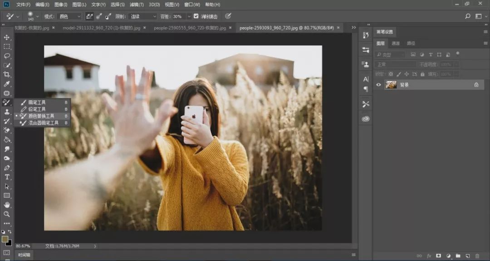Select the Hand tool
Image resolution: width=490 pixels, height=261 pixels.
pyautogui.click(x=7, y=205)
